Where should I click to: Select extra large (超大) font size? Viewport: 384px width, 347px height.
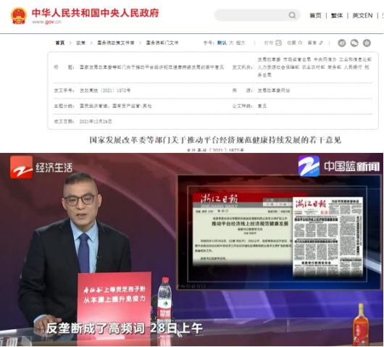pos(241,43)
